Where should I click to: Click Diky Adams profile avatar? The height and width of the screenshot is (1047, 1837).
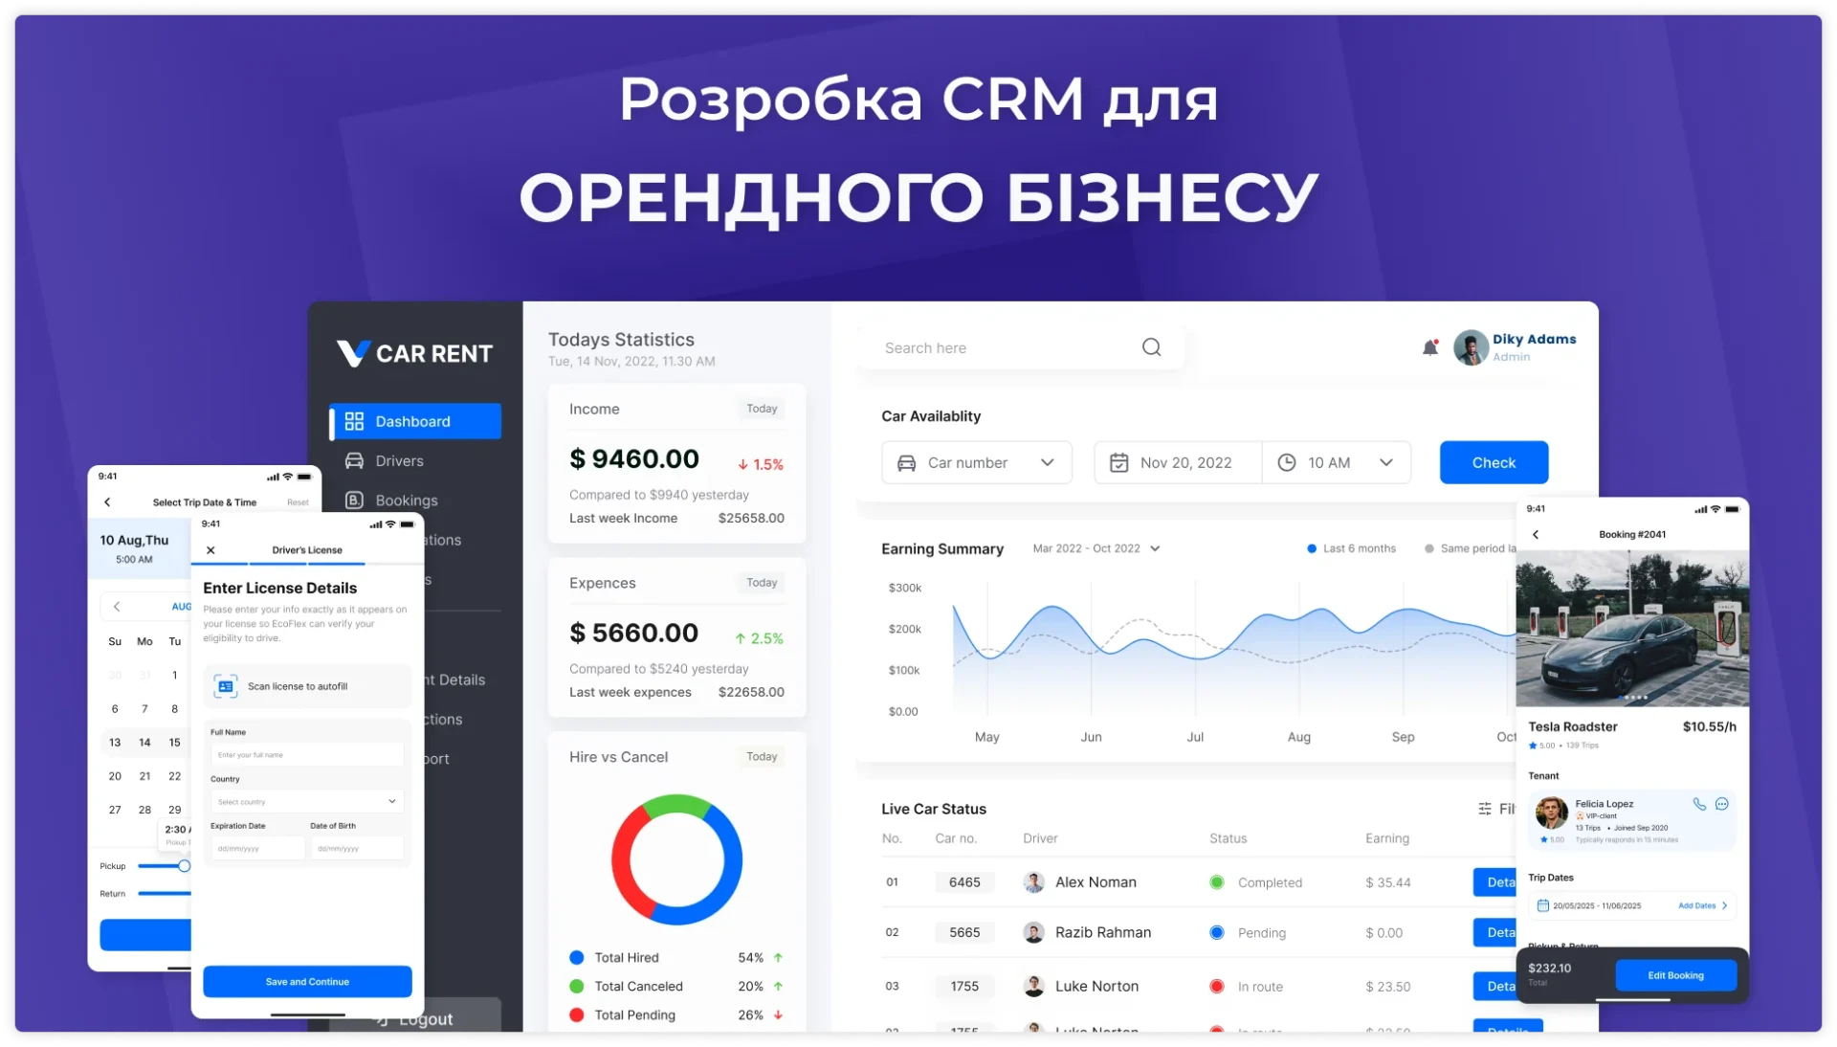(1471, 347)
